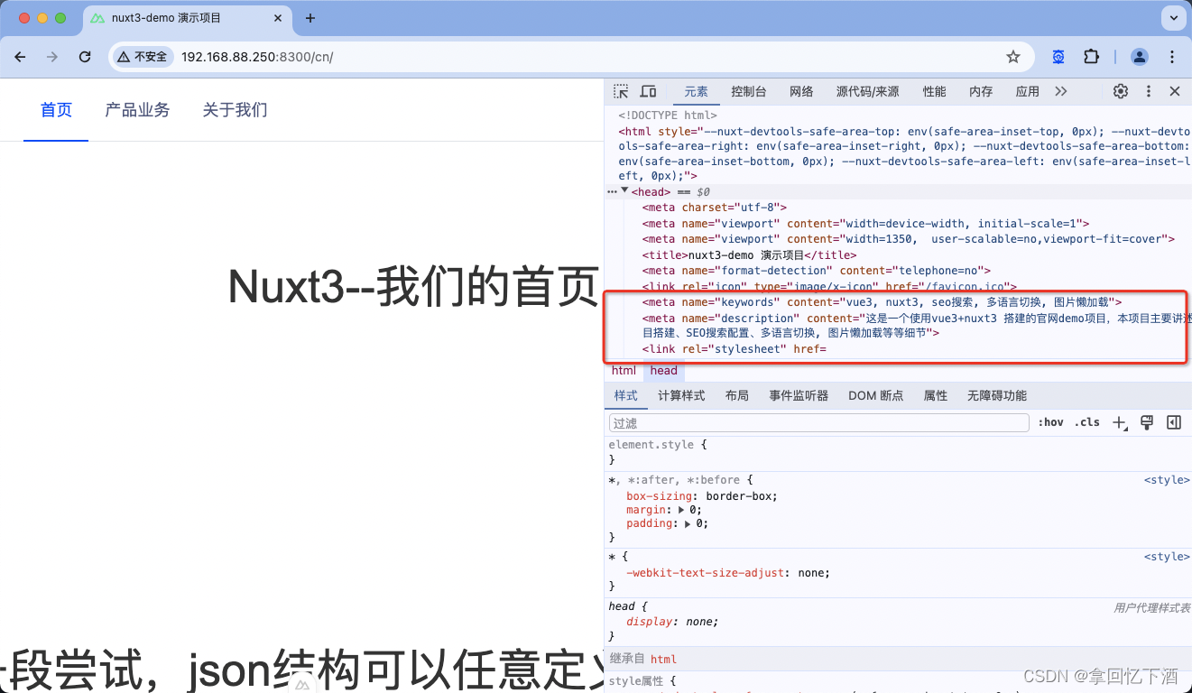
Task: Select the meta keywords node
Action: coord(882,302)
